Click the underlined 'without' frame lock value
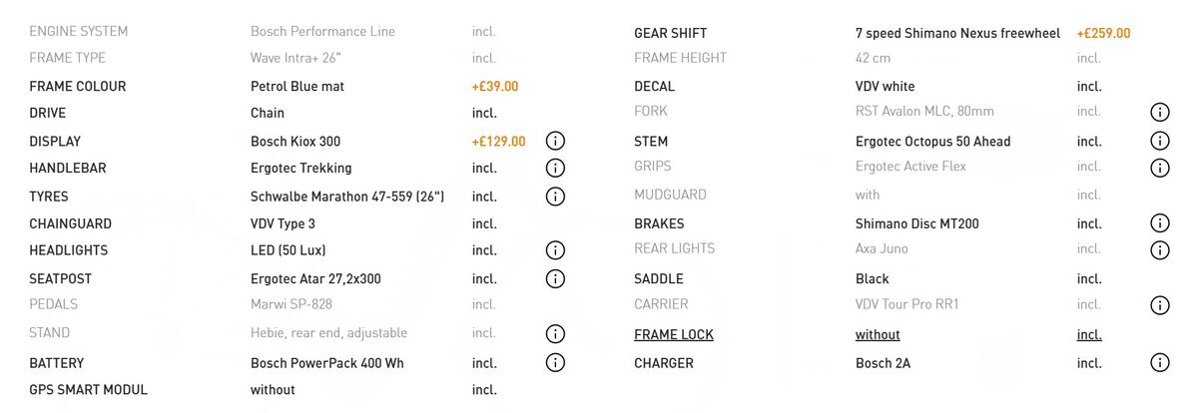Image resolution: width=1198 pixels, height=413 pixels. click(878, 335)
